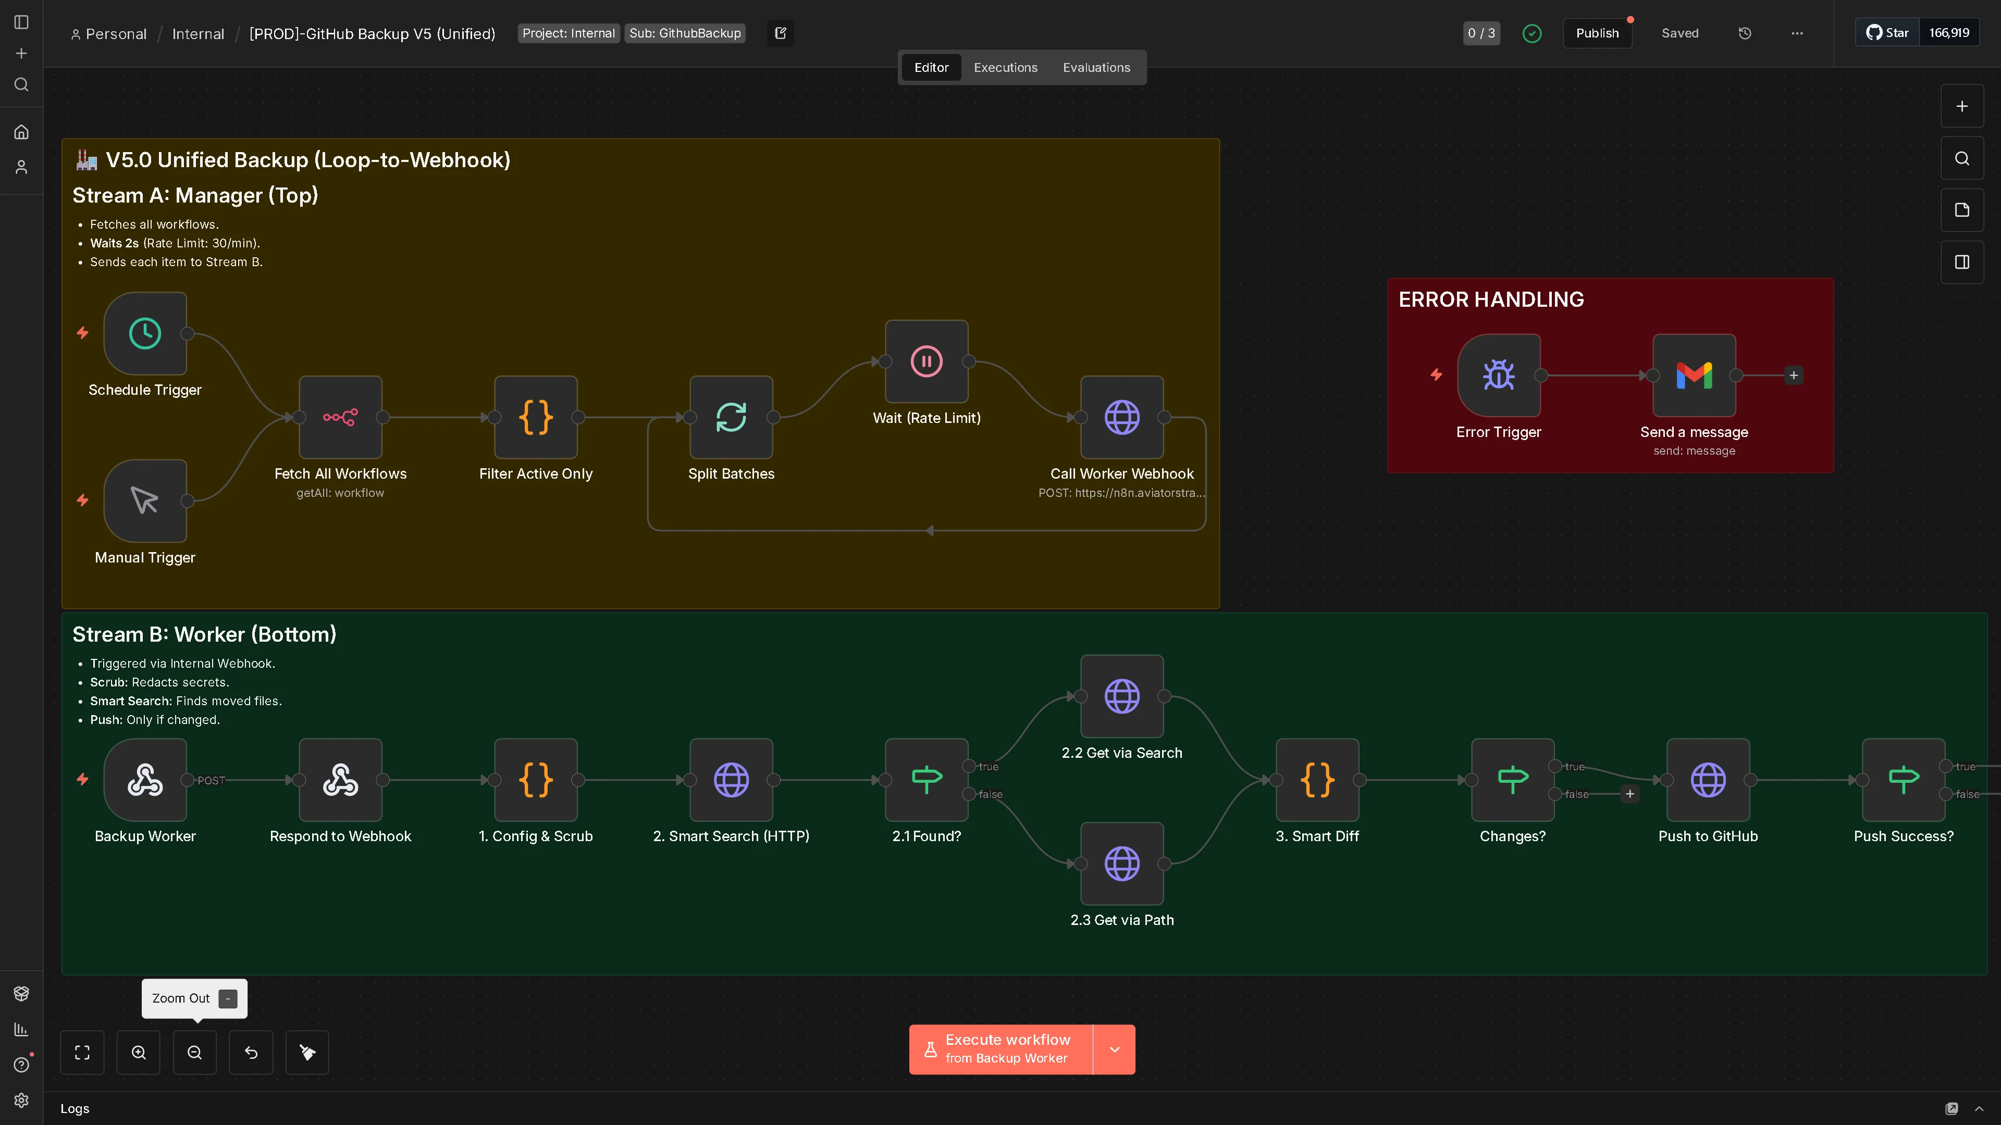Click the undo arrow icon
This screenshot has width=2001, height=1125.
click(251, 1052)
